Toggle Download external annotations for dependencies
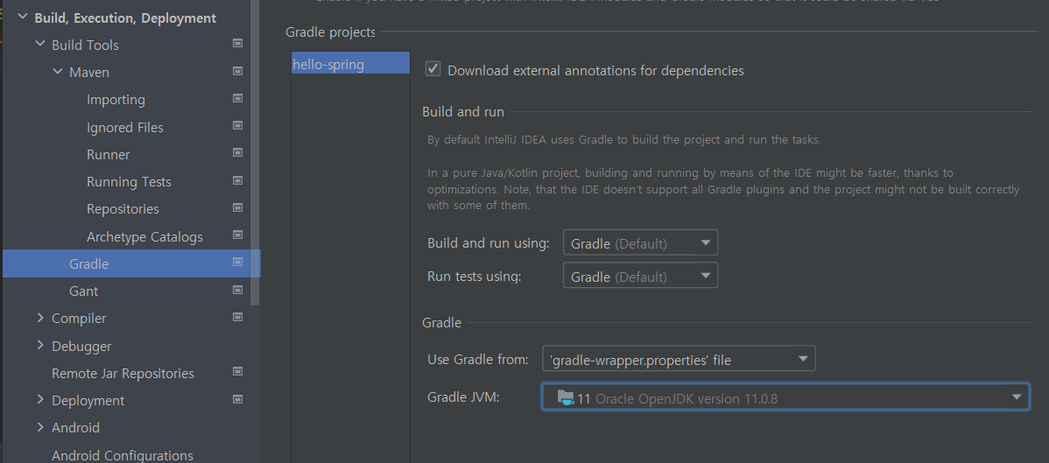Image resolution: width=1049 pixels, height=463 pixels. tap(433, 69)
